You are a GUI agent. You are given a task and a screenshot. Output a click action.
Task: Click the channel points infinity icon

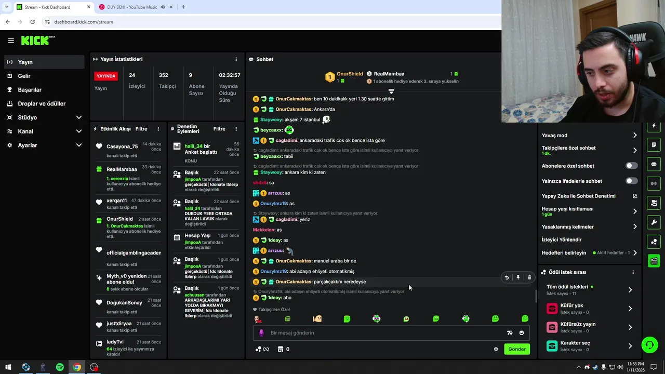point(262,349)
